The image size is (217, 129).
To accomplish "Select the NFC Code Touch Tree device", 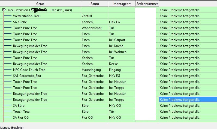I will click(29, 70).
